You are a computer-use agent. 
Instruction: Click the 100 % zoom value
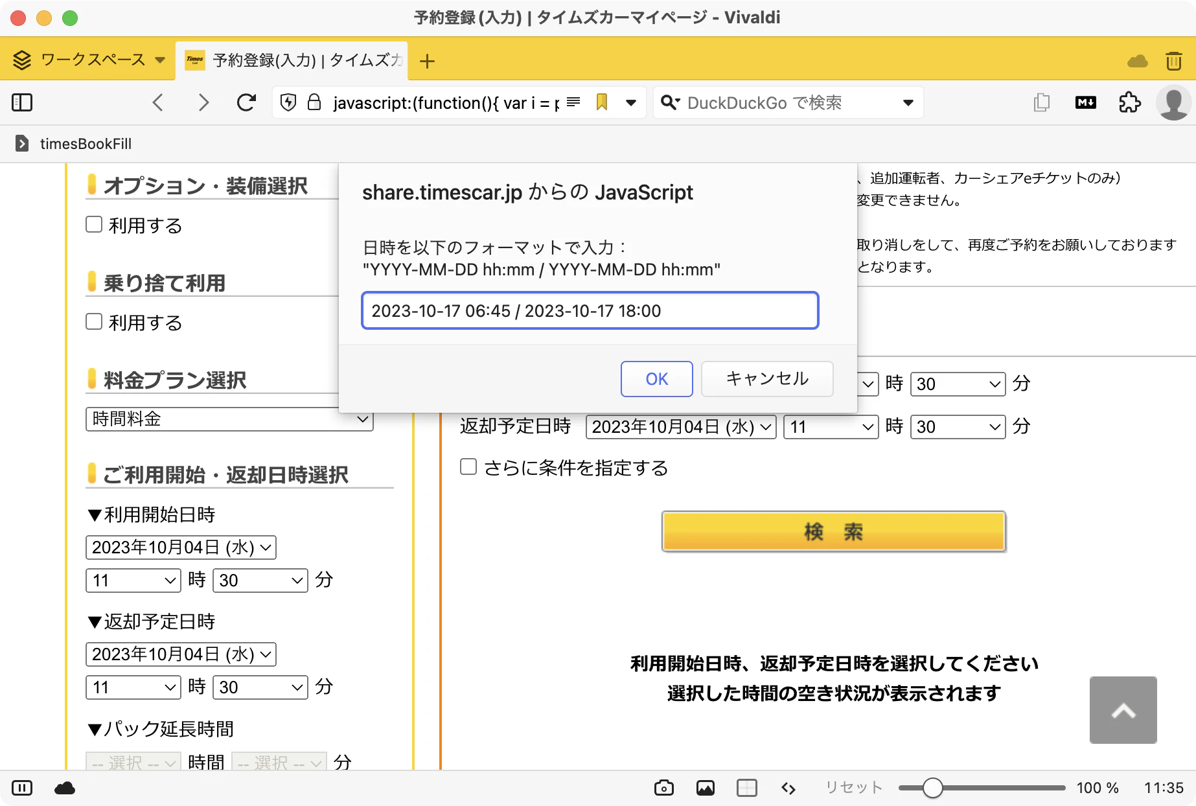[1098, 788]
